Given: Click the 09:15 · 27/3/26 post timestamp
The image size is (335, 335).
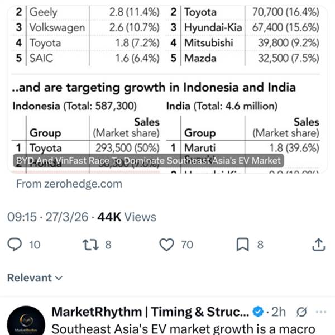Looking at the screenshot, I should [x=47, y=217].
